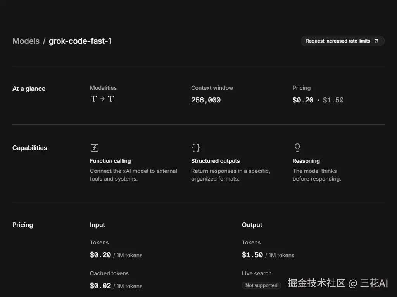Click the $1.50 / 1M tokens output price
Image resolution: width=397 pixels, height=297 pixels.
(x=268, y=255)
